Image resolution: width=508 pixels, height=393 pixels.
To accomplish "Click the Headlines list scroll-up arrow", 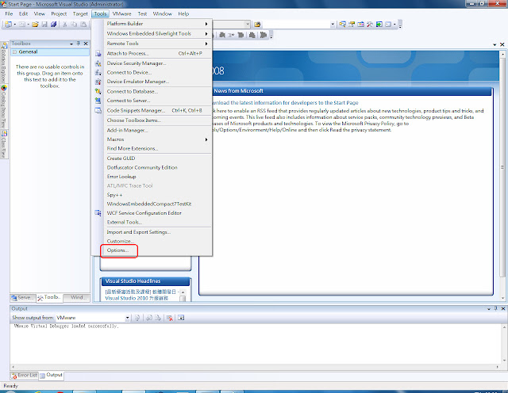I will coord(183,292).
